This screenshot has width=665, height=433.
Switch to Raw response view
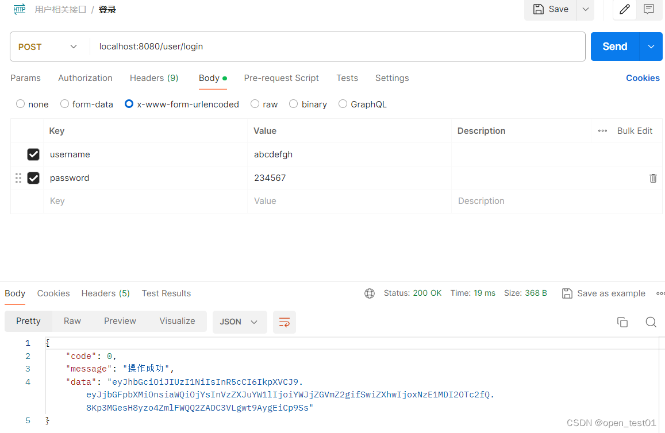click(x=72, y=321)
